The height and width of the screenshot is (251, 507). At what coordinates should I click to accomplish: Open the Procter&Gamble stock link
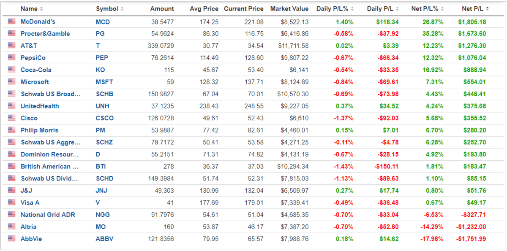point(45,34)
